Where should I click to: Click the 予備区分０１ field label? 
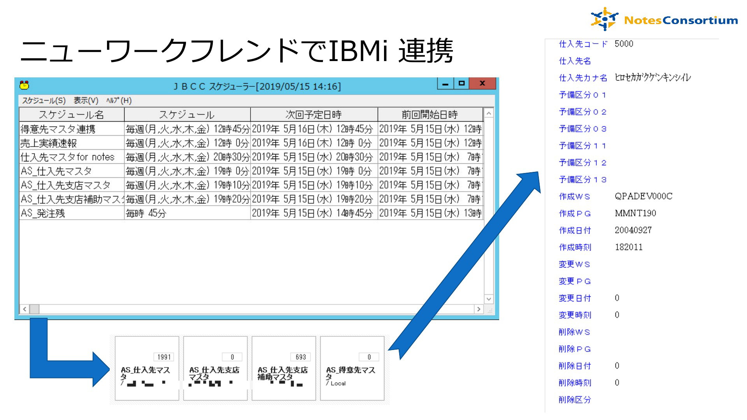[583, 95]
